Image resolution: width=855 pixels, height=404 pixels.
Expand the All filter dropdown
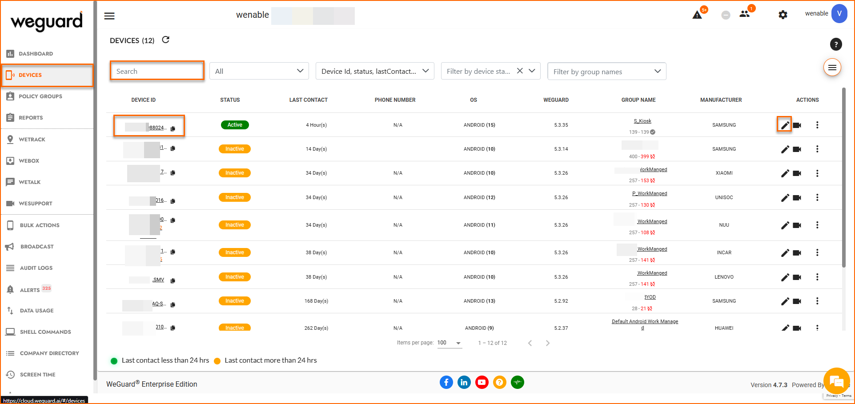[259, 71]
